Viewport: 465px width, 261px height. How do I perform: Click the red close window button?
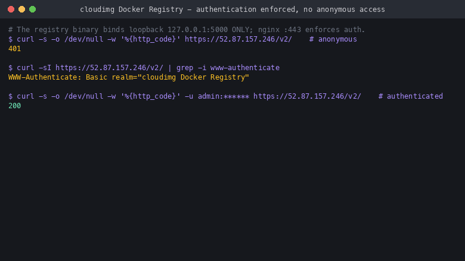pos(11,9)
